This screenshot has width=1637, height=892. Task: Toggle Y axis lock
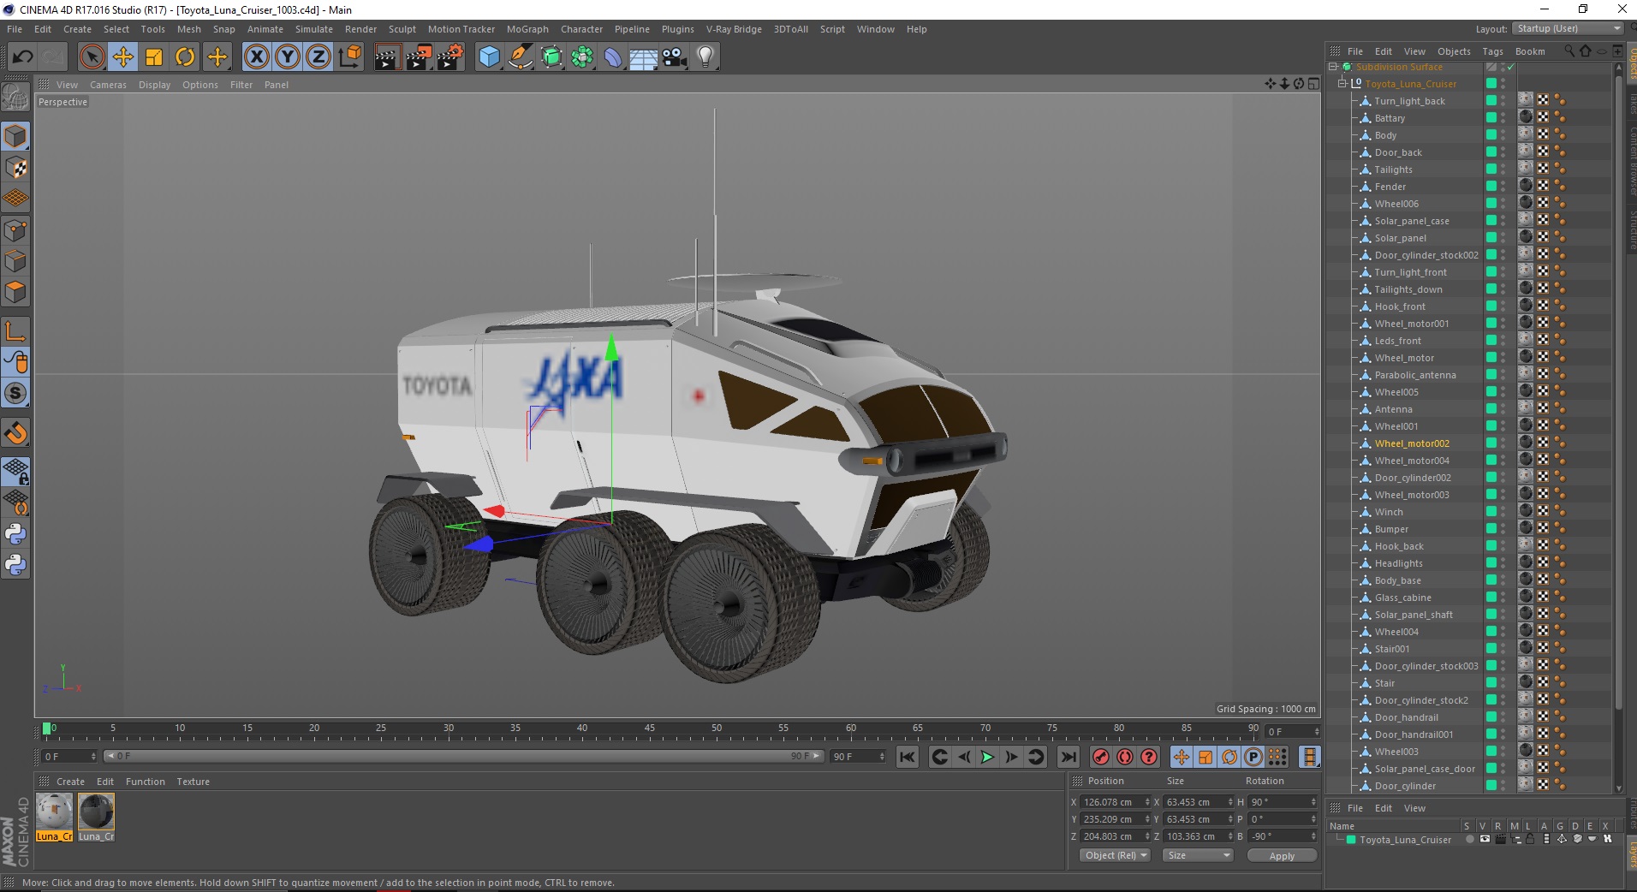point(288,57)
